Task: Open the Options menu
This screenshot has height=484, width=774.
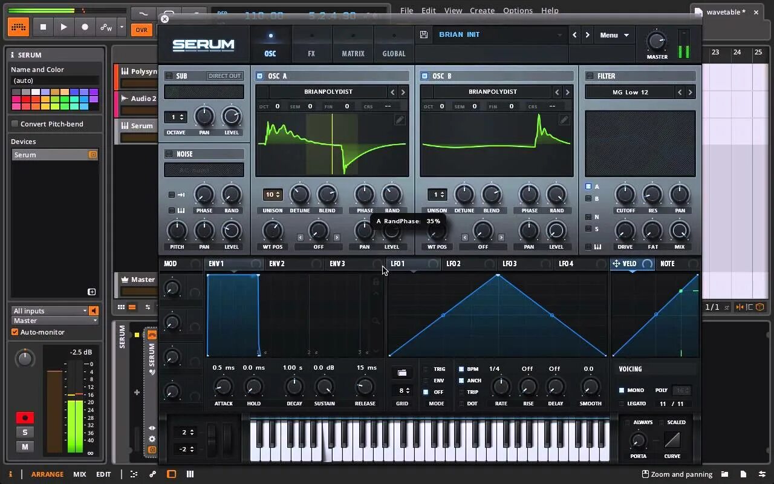Action: point(518,10)
